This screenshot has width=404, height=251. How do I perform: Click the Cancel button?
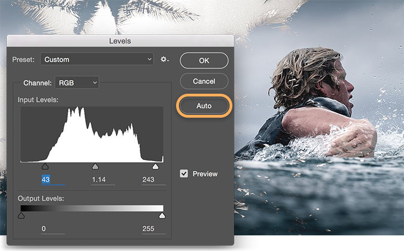pos(204,81)
